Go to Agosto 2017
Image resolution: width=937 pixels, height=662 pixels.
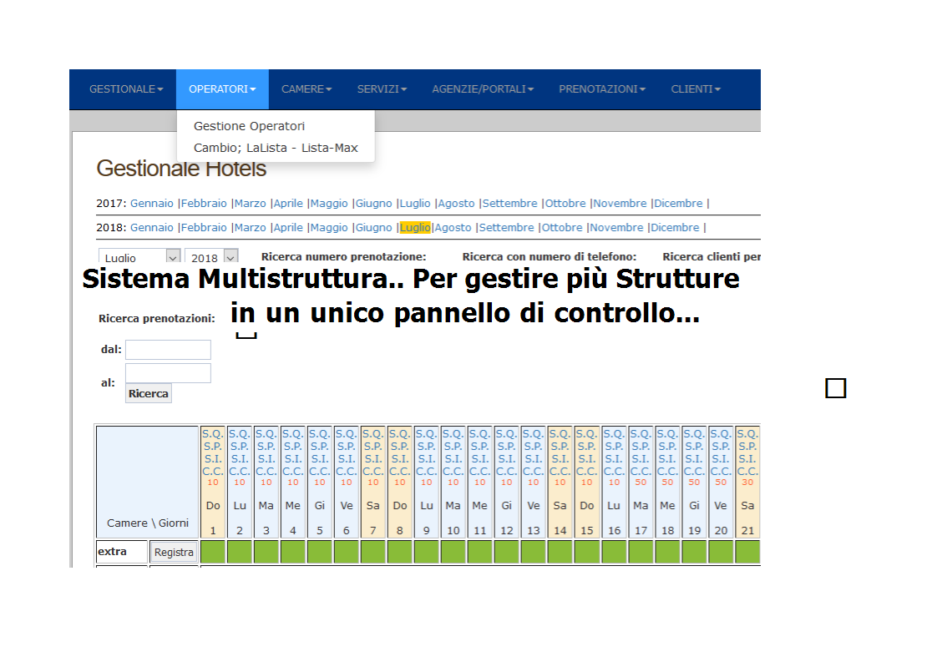pos(457,203)
